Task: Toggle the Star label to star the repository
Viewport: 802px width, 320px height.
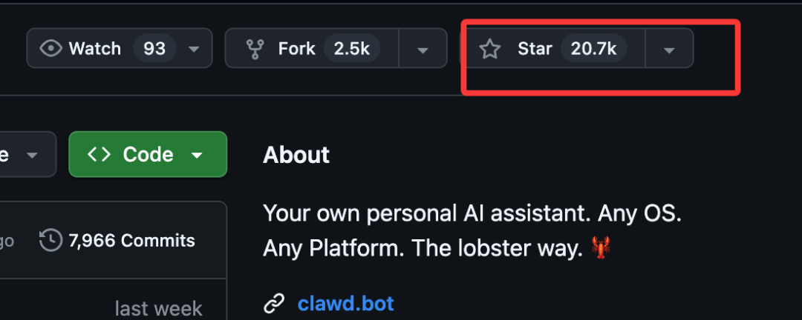Action: click(x=535, y=49)
